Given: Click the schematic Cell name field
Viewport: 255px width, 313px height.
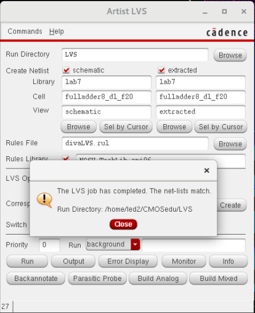Looking at the screenshot, I should [x=107, y=97].
